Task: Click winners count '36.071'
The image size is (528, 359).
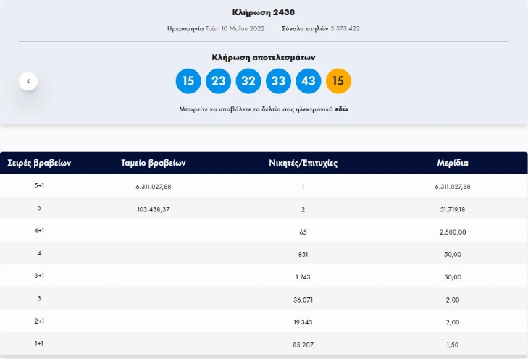Action: click(303, 300)
